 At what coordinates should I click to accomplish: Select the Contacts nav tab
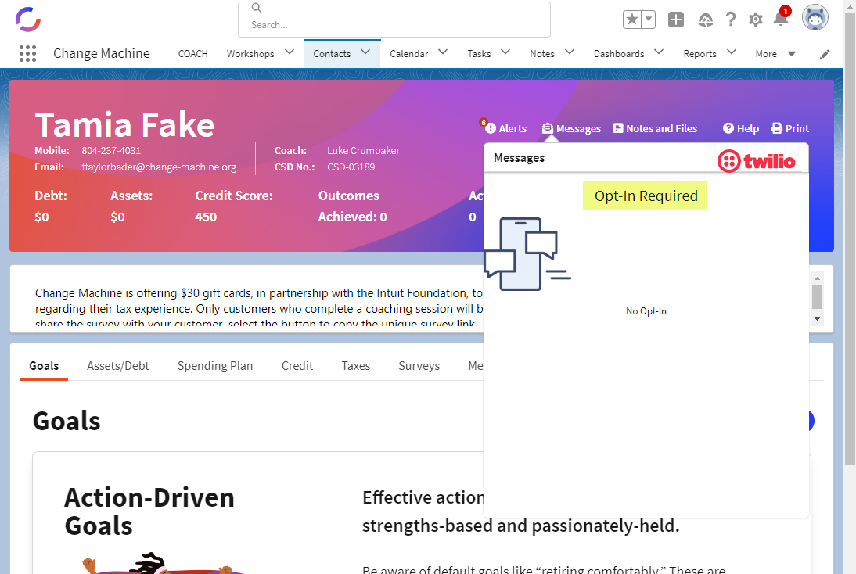pyautogui.click(x=332, y=53)
